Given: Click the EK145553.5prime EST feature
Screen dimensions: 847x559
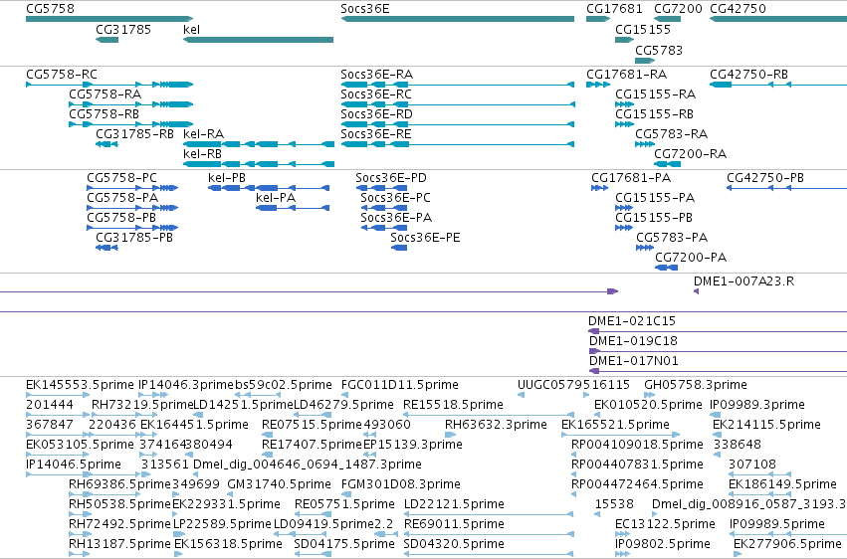Looking at the screenshot, I should [x=58, y=395].
